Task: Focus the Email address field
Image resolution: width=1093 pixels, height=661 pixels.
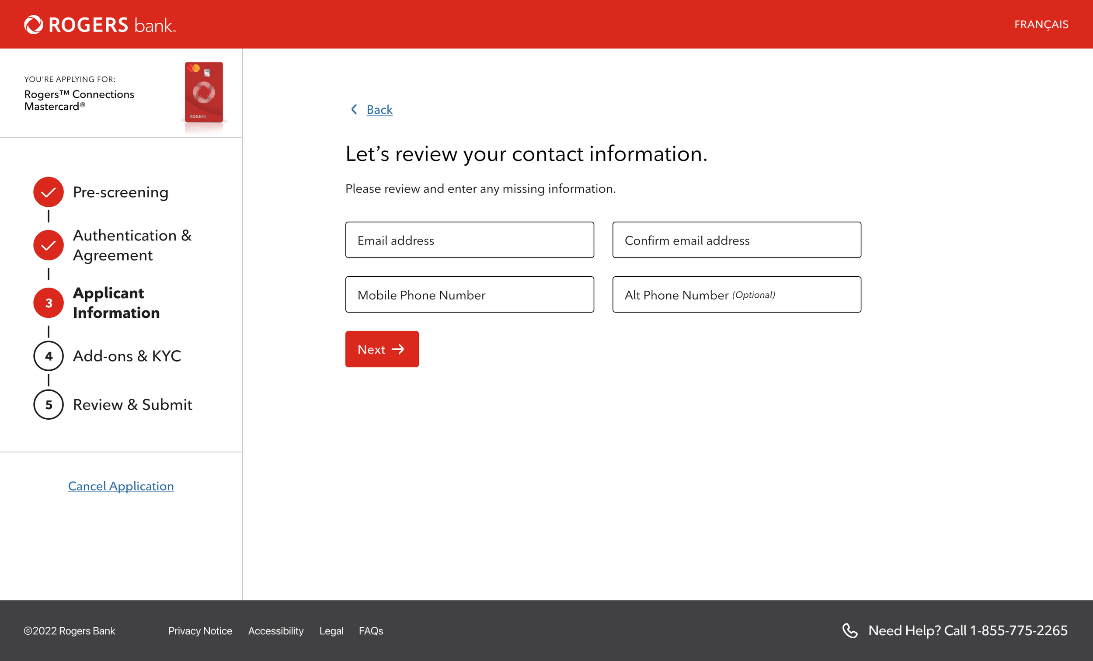Action: coord(470,240)
